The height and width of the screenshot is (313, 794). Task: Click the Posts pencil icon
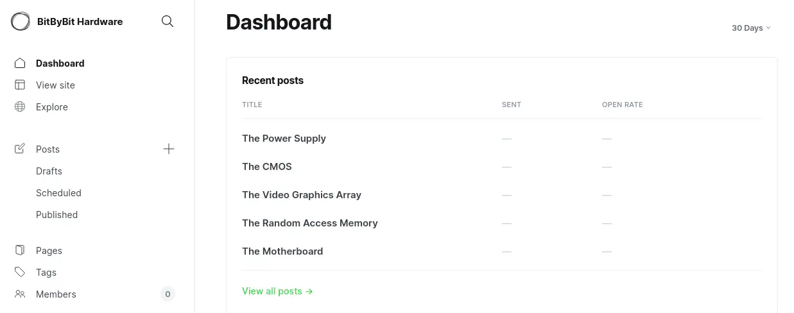[x=20, y=149]
